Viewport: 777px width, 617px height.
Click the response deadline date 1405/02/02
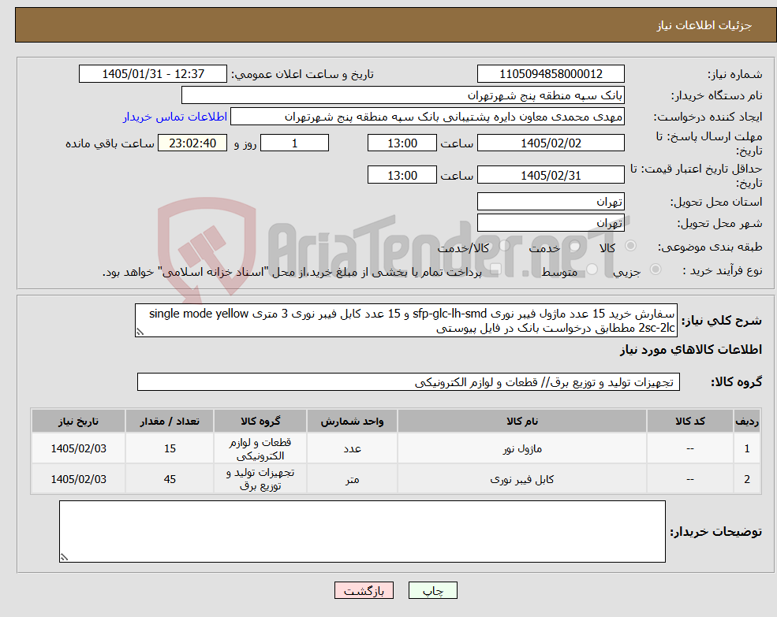tap(551, 143)
